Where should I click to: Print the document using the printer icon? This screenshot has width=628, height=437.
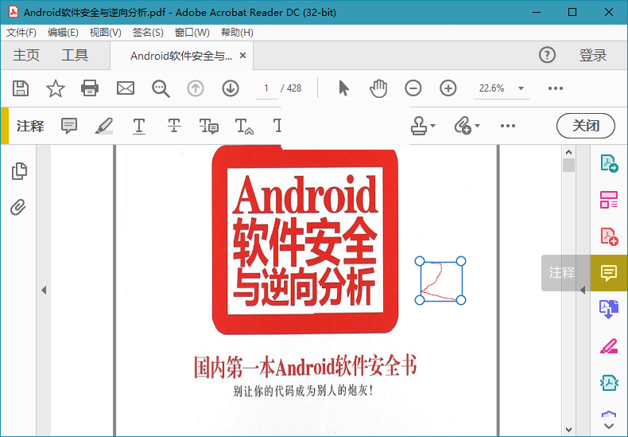click(90, 88)
